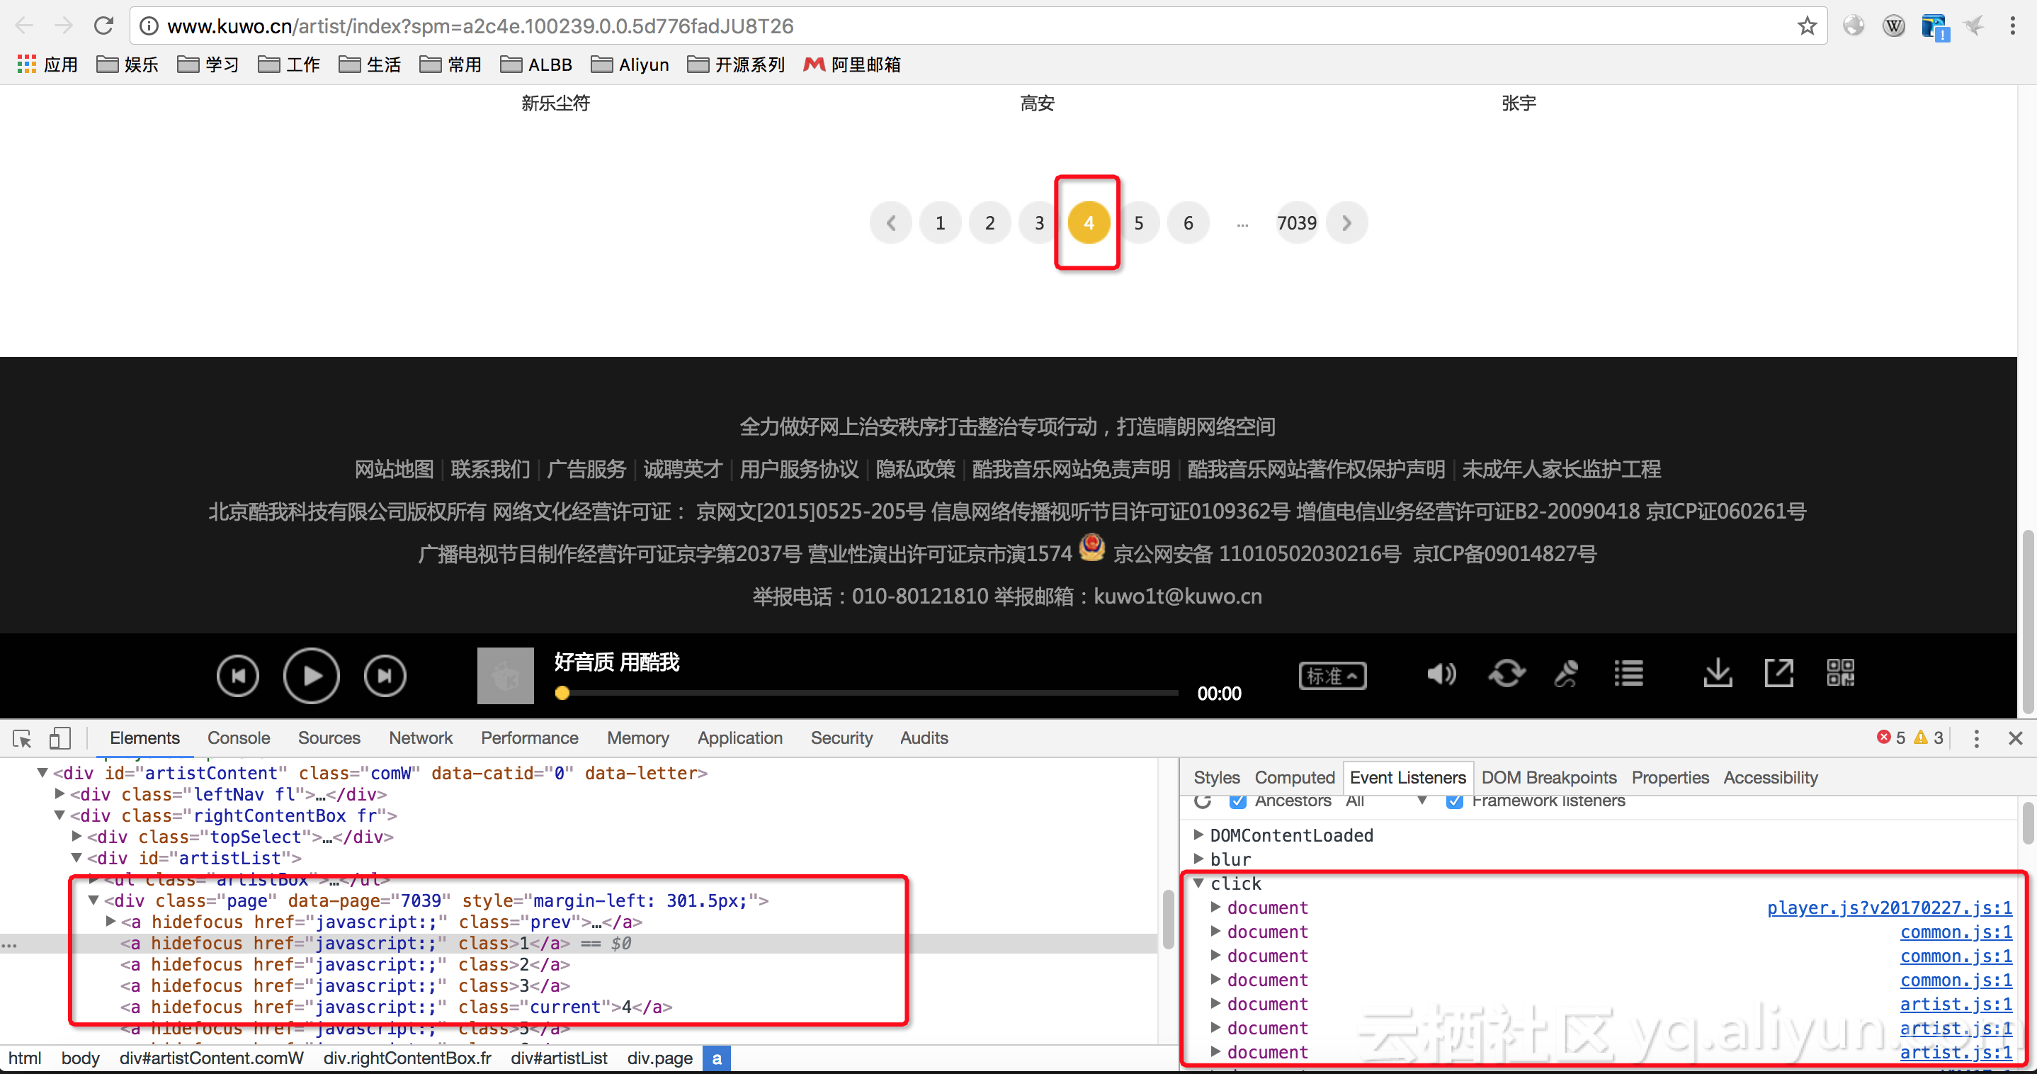The height and width of the screenshot is (1074, 2037).
Task: Toggle the DevTools device toolbar icon
Action: pos(60,738)
